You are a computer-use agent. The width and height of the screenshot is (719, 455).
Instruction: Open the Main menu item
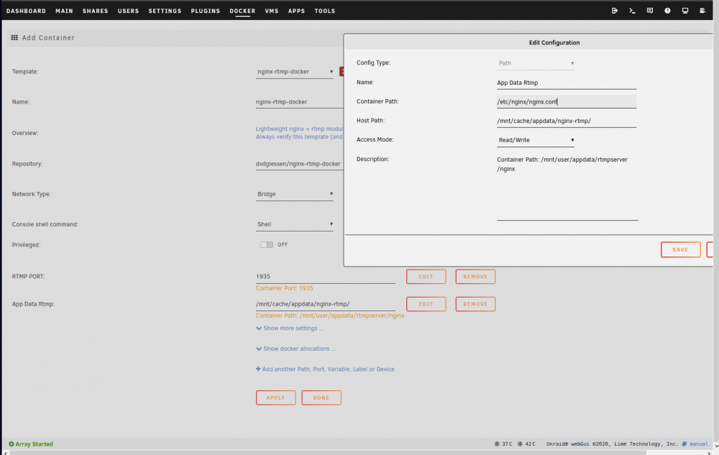point(64,11)
